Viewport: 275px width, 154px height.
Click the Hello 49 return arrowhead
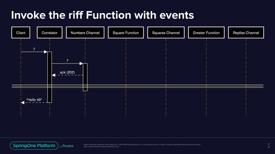click(x=23, y=103)
